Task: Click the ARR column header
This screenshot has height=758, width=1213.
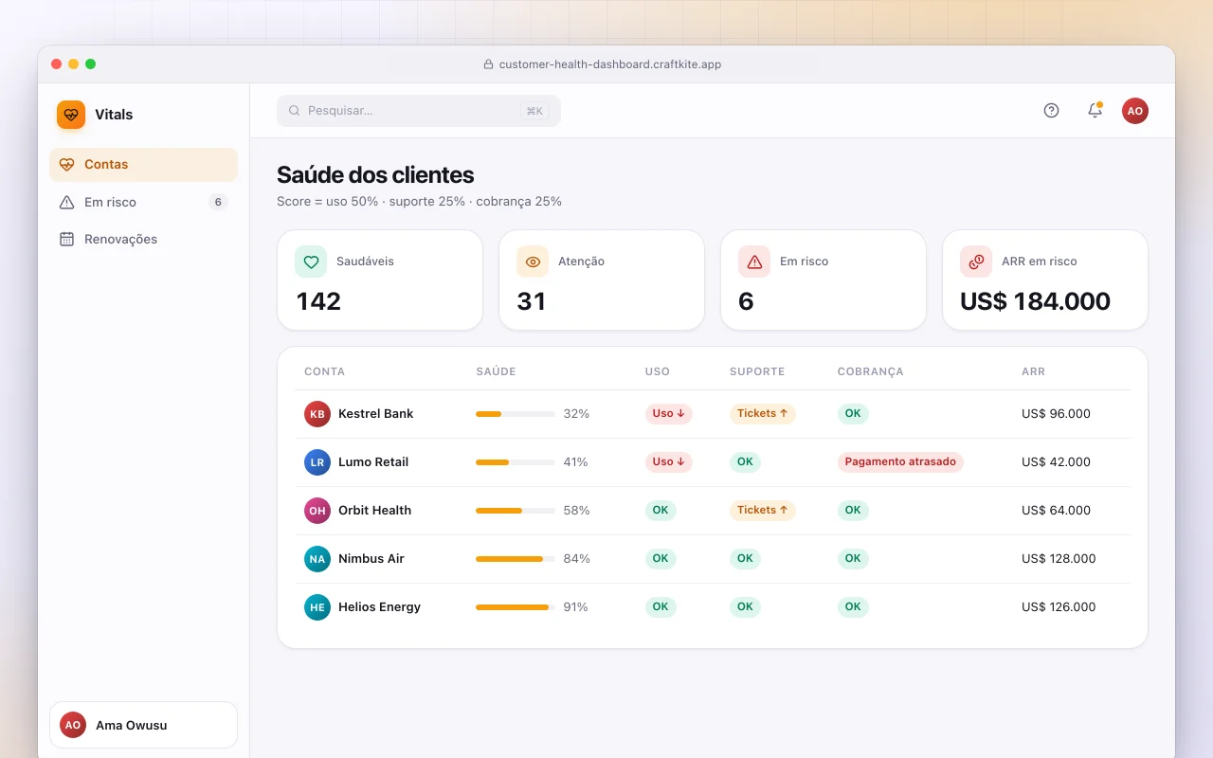Action: click(1033, 371)
